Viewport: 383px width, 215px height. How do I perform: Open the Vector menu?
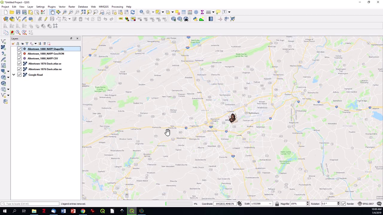[x=62, y=7]
